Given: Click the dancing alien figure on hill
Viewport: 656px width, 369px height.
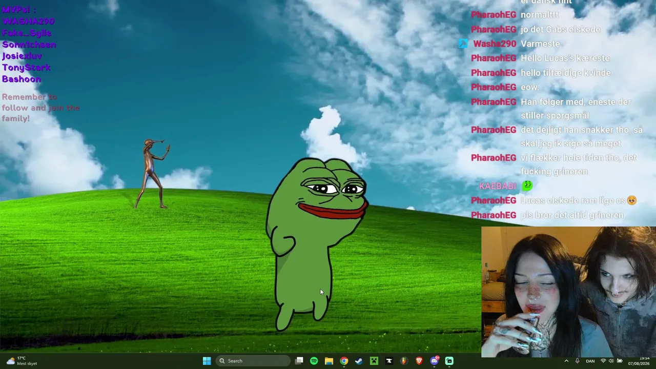Looking at the screenshot, I should (x=152, y=174).
